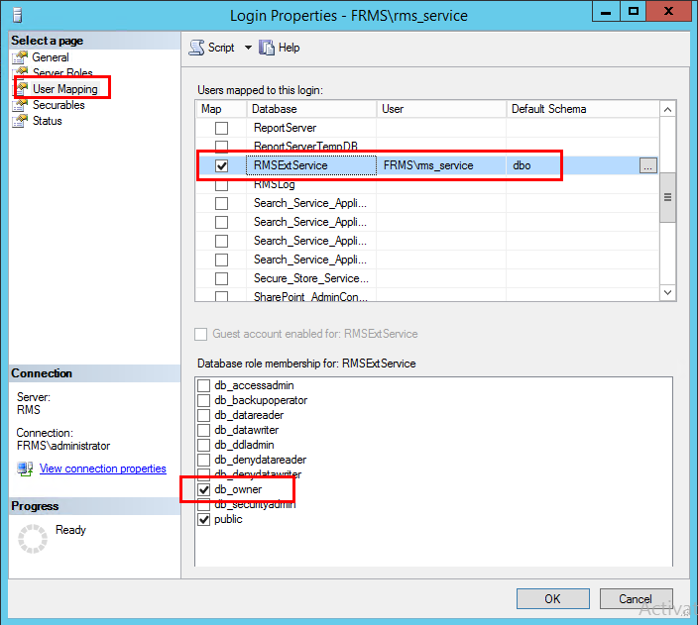Open Help from the toolbar
Viewport: 698px width, 625px height.
(x=267, y=48)
